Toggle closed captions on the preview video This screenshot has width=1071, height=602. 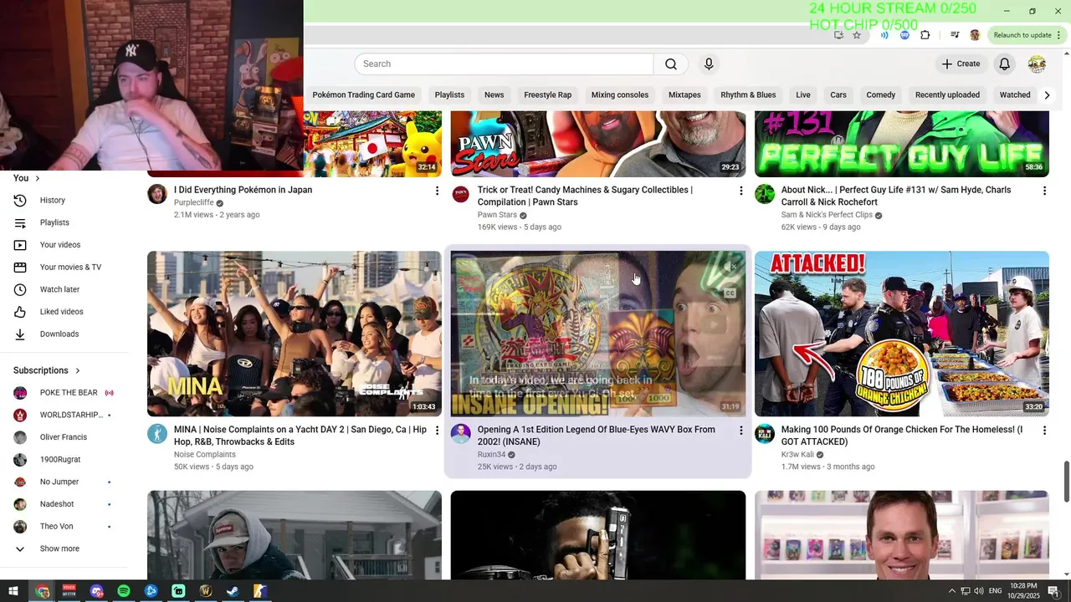730,293
